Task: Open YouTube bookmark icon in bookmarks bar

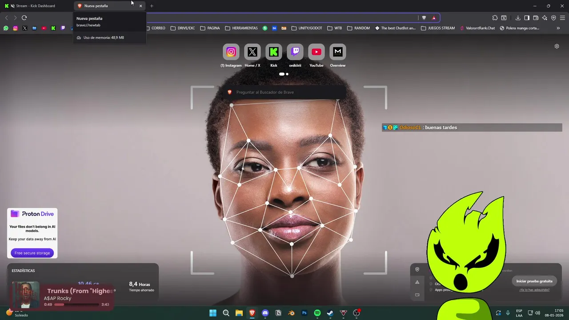Action: [44, 28]
